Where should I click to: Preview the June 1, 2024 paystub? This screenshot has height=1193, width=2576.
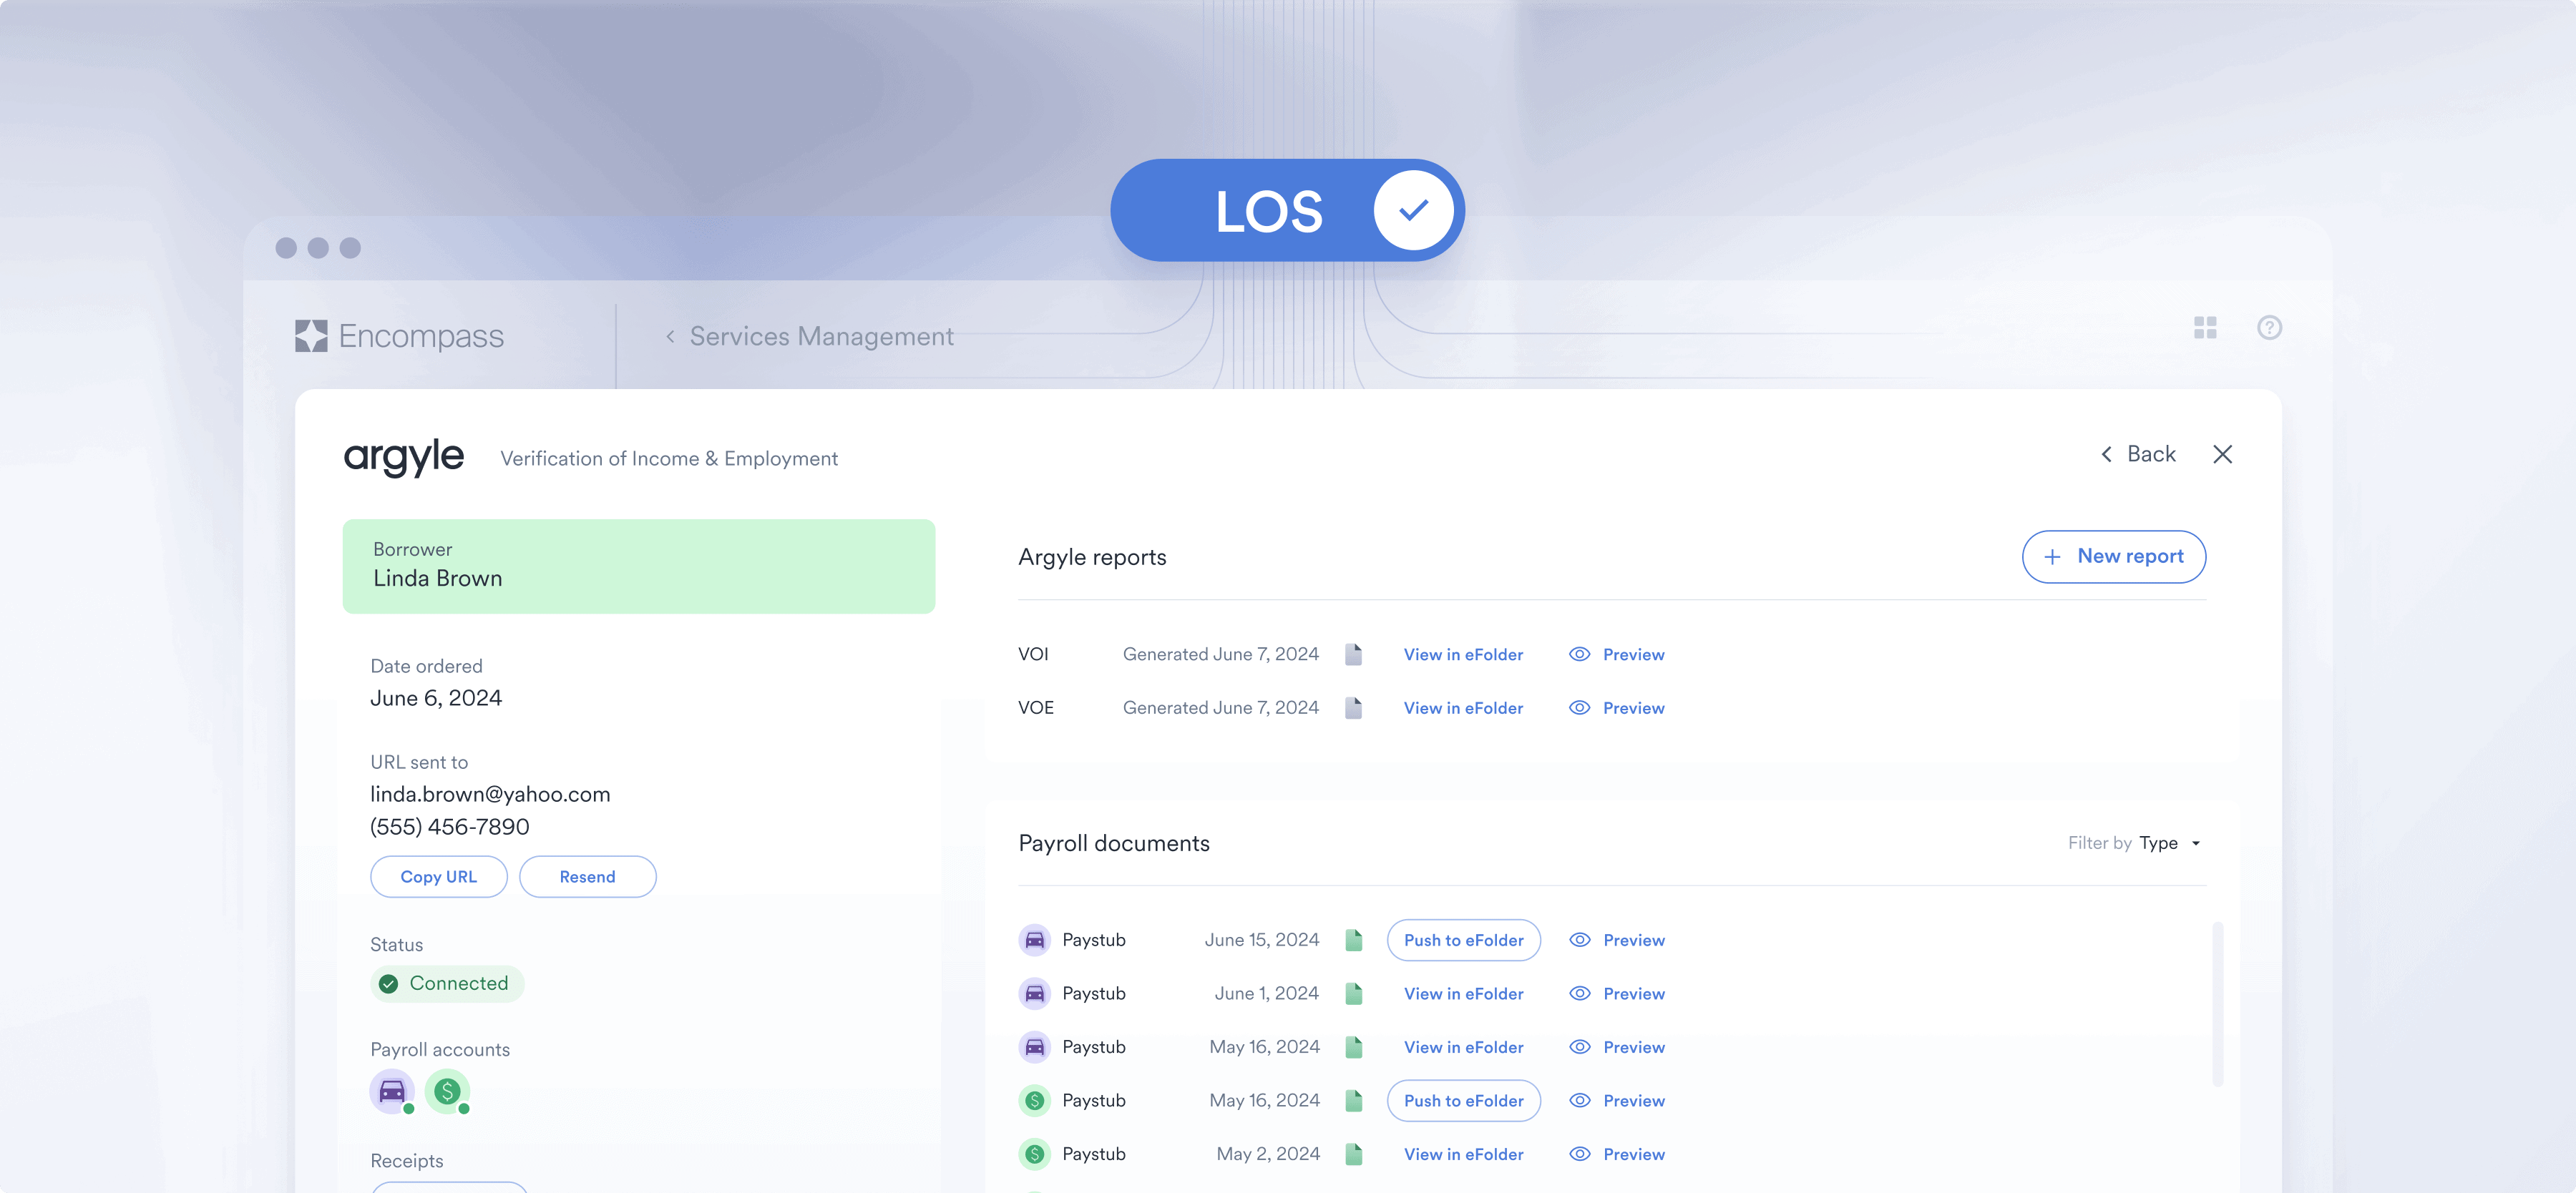(1617, 993)
